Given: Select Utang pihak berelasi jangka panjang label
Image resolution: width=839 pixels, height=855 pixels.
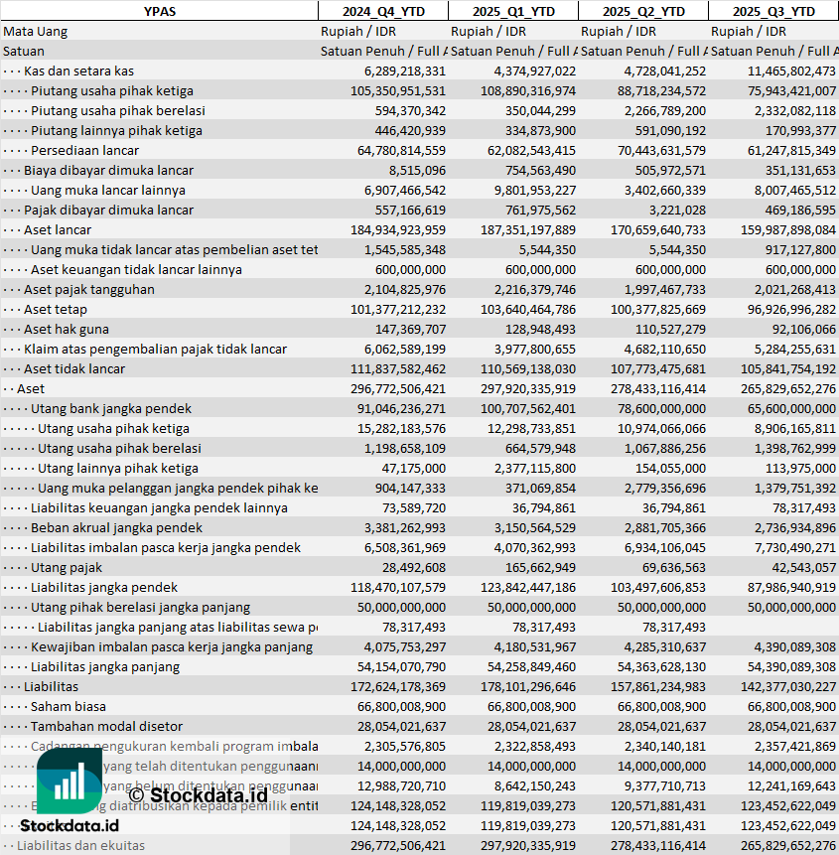Looking at the screenshot, I should coord(140,608).
